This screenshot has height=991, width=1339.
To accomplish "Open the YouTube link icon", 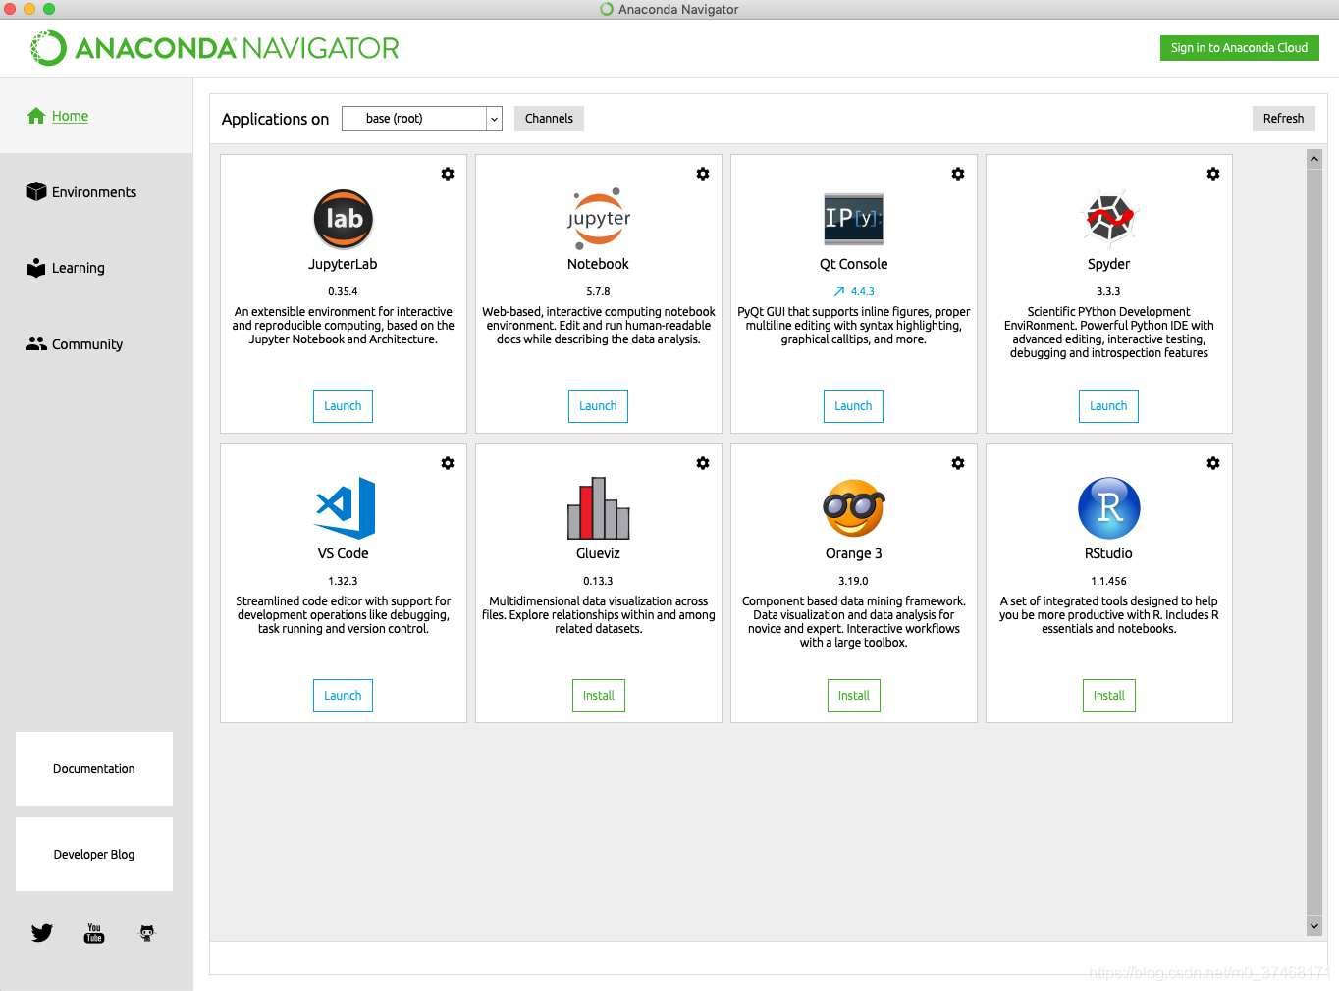I will point(94,933).
